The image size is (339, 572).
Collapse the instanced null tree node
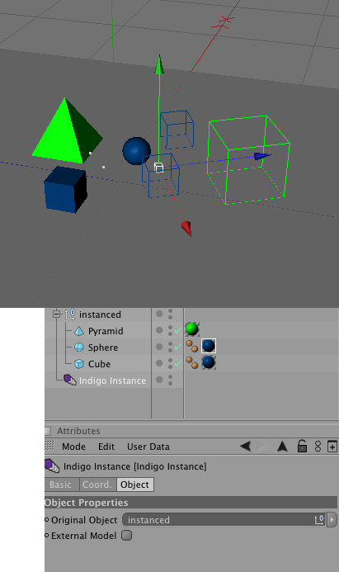56,314
